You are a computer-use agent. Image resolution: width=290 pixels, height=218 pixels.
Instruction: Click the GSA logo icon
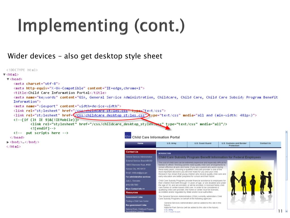(x=128, y=135)
